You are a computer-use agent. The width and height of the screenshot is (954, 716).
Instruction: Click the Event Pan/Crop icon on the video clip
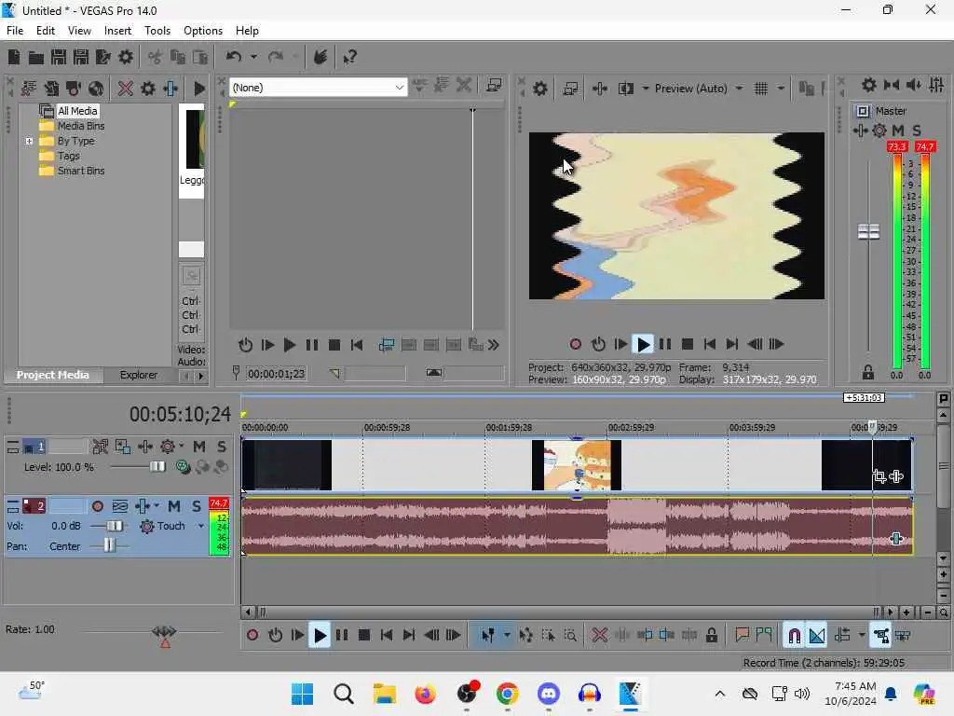click(879, 476)
